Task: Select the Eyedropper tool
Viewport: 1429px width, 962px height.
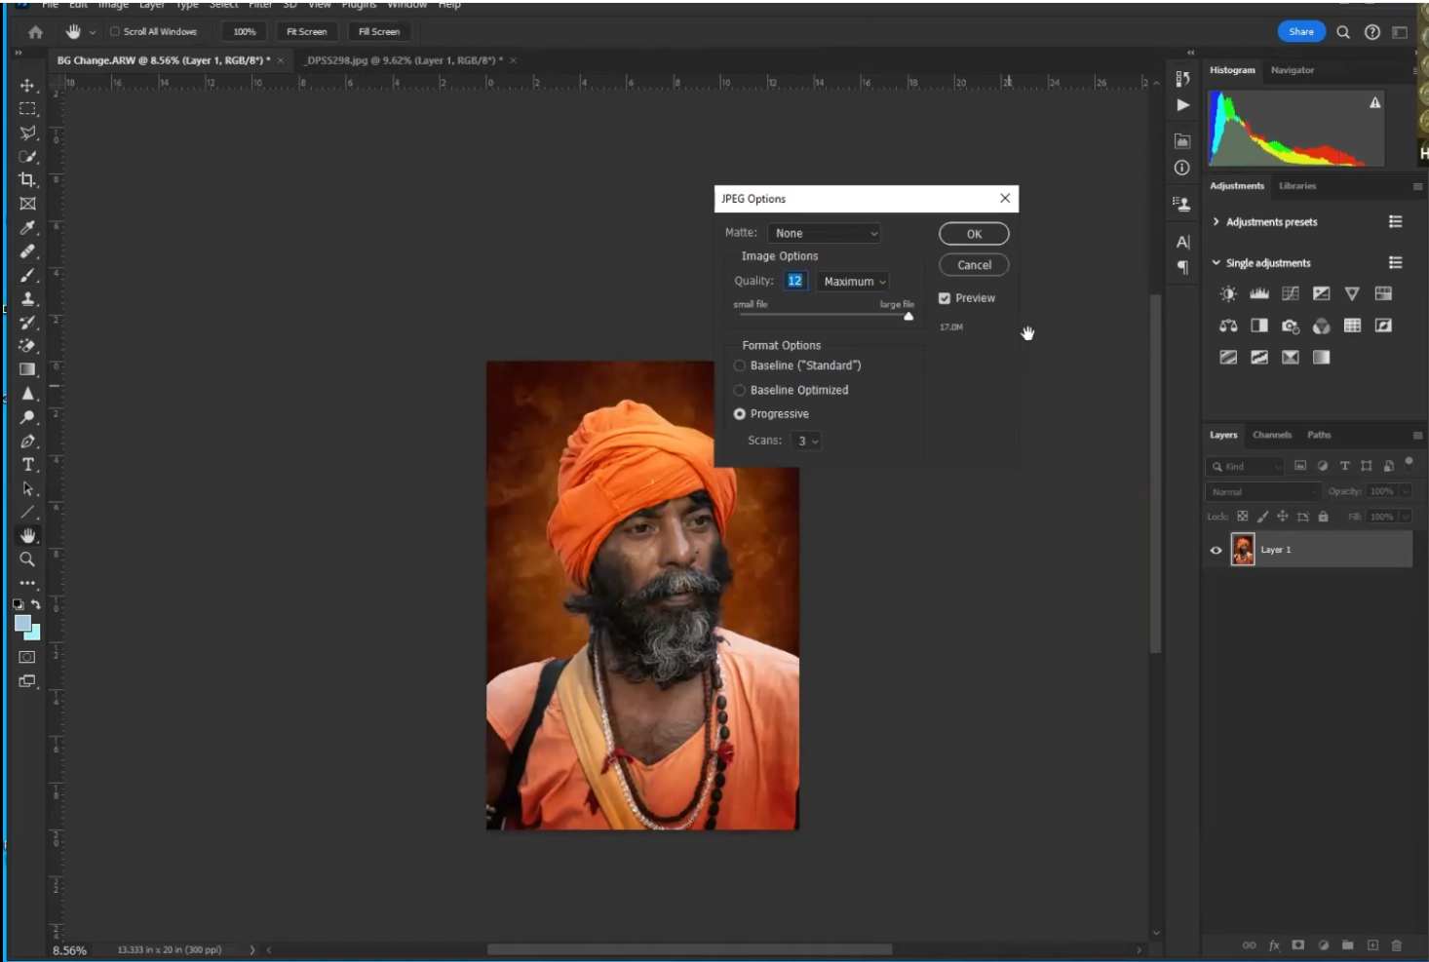Action: tap(27, 227)
